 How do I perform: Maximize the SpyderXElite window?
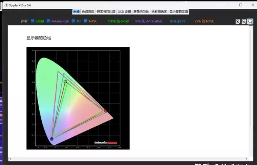pos(241,5)
